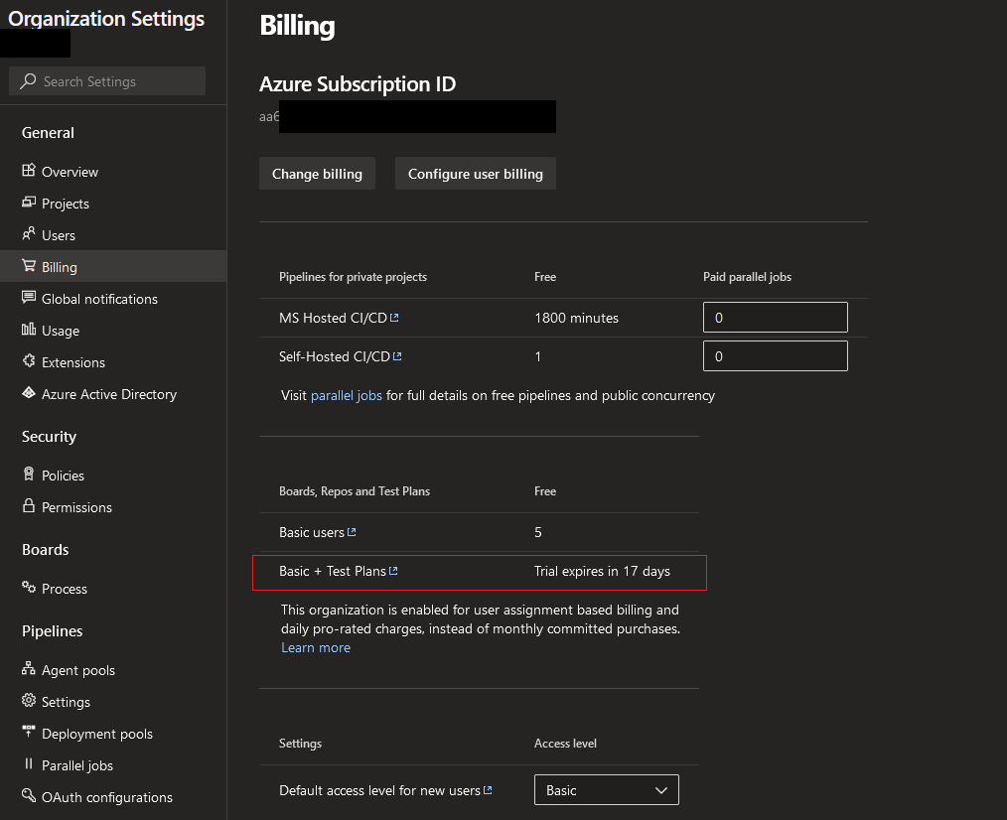1007x820 pixels.
Task: Open OAuth configurations page
Action: [x=107, y=797]
